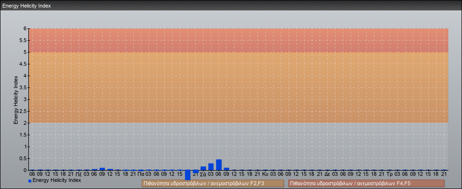Click the Δε day label on x-axis
Screen dimensions: 462x189
(327, 174)
